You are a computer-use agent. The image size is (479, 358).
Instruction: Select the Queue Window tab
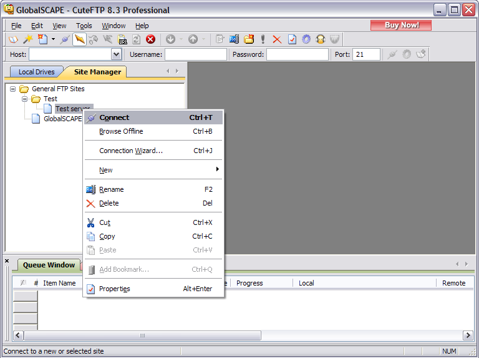pyautogui.click(x=49, y=265)
